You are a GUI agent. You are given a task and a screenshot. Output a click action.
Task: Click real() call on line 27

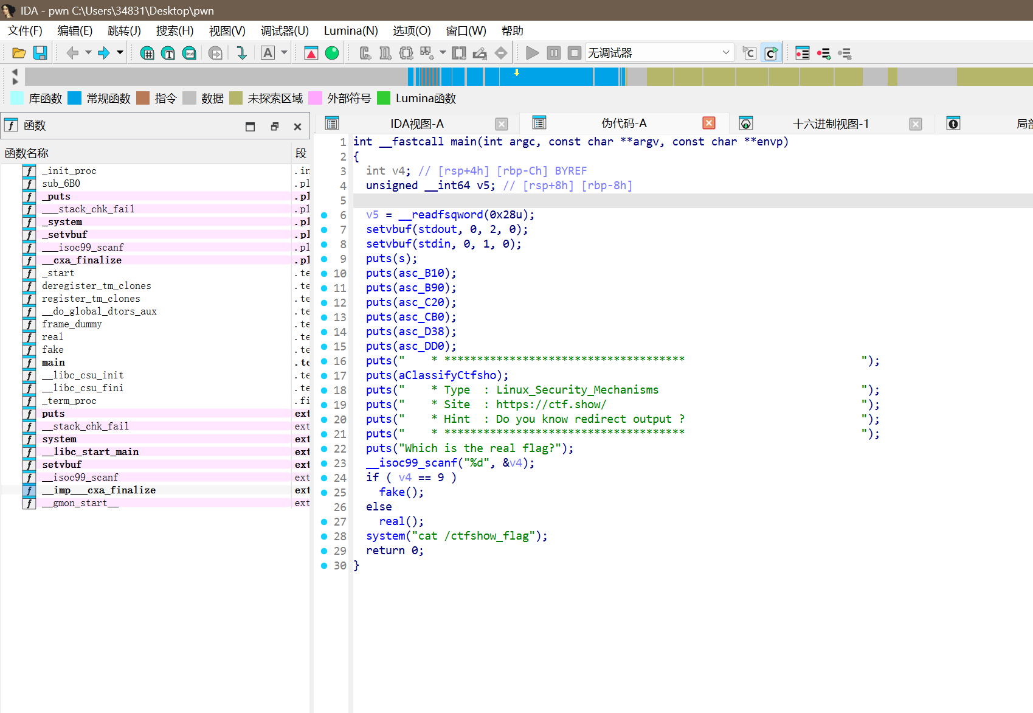401,521
